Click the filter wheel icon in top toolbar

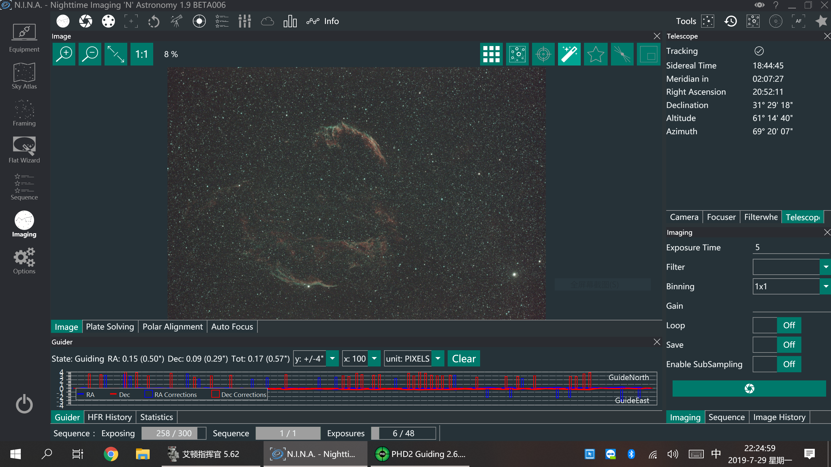[x=108, y=21]
